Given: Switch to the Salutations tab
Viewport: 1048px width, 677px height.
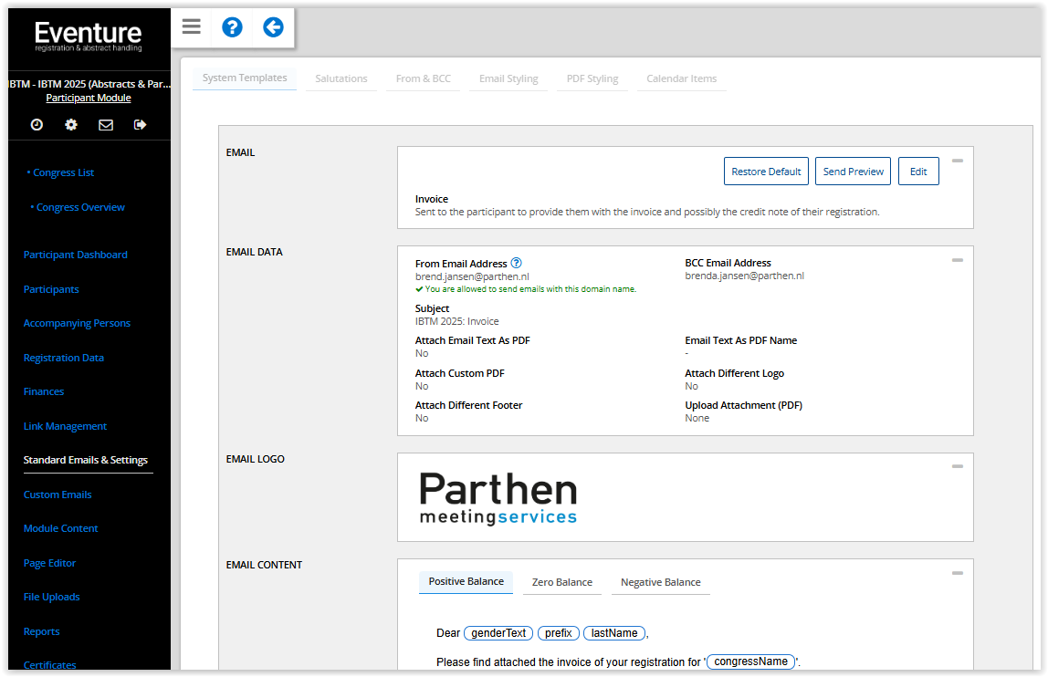Looking at the screenshot, I should coord(341,78).
